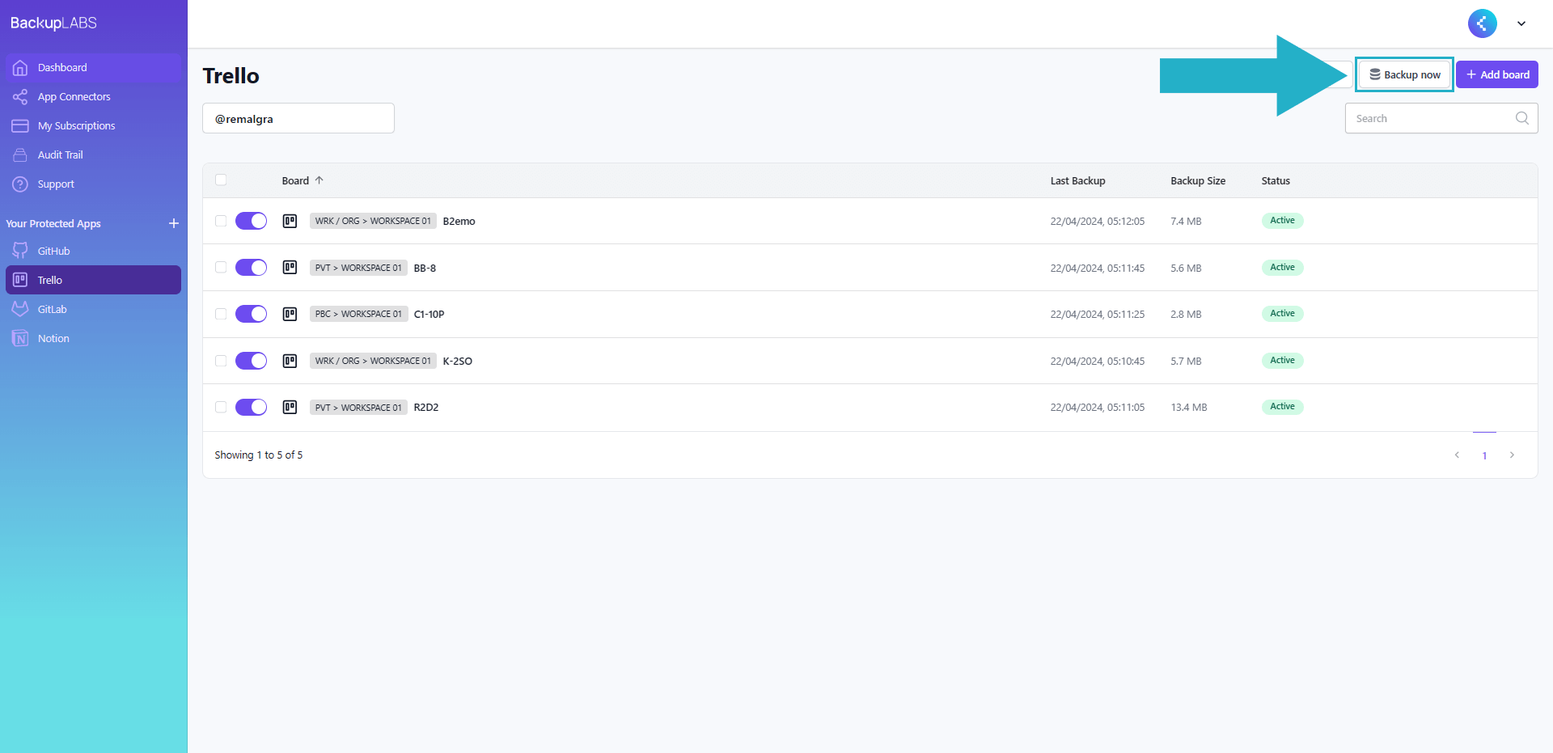Click the App Connectors share icon
The height and width of the screenshot is (753, 1553).
pos(20,97)
